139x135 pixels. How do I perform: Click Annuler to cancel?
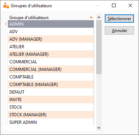pyautogui.click(x=119, y=31)
